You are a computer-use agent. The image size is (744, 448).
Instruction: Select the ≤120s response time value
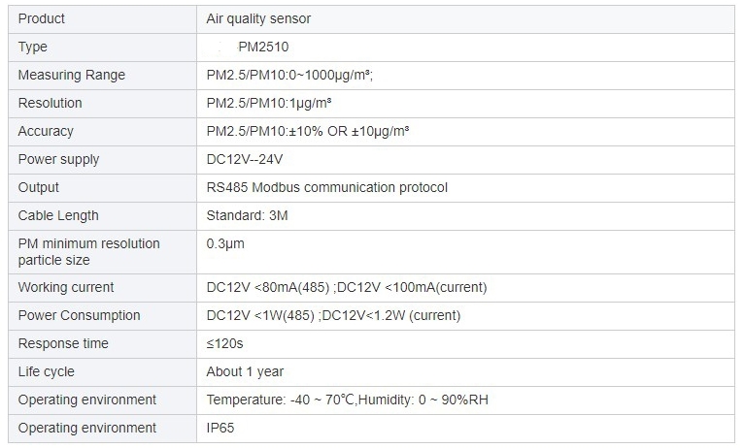[x=224, y=343]
